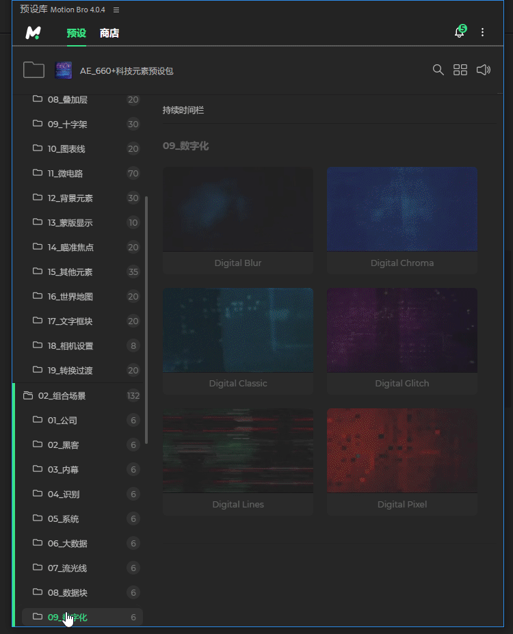The width and height of the screenshot is (513, 634).
Task: Click the Digital Pixel preset thumbnail
Action: pos(402,451)
